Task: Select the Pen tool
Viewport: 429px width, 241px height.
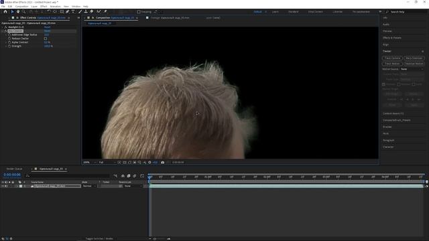Action: [68, 12]
